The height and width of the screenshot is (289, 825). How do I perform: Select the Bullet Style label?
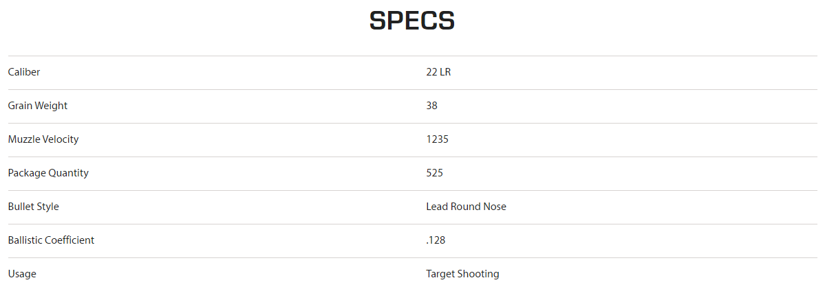pos(34,207)
